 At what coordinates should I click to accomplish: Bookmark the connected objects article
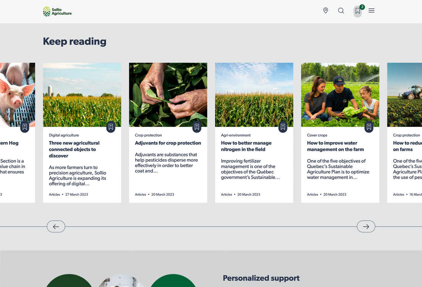click(111, 127)
